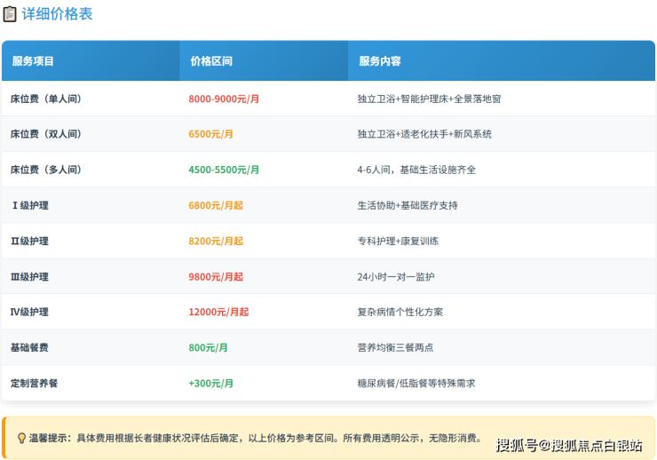Click the light bulb icon by 温馨提示
The image size is (657, 460).
[21, 438]
